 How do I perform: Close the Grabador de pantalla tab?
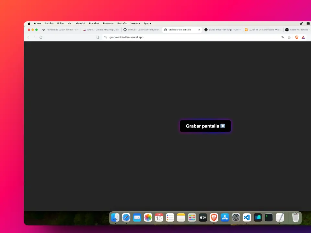[x=199, y=29]
